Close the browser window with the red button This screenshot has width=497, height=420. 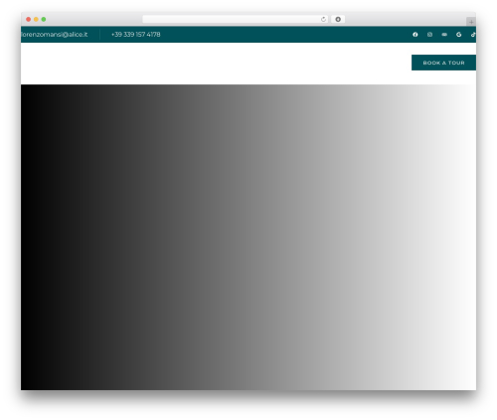click(x=29, y=19)
